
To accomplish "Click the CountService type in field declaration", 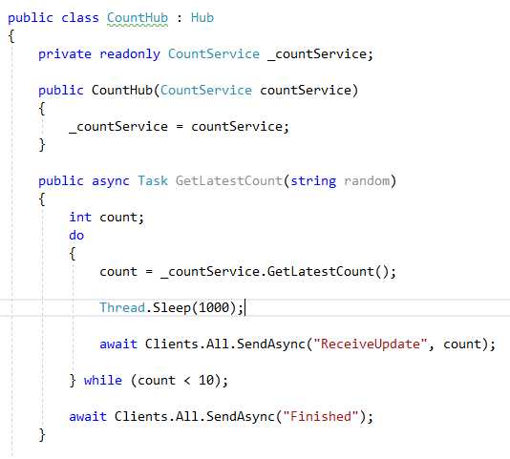I will click(214, 54).
